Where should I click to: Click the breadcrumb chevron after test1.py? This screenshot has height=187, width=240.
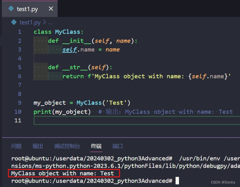tap(45, 22)
